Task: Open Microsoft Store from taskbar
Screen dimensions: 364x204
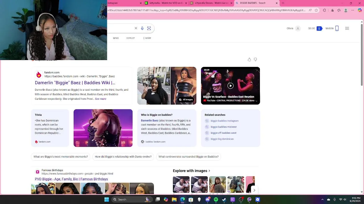Action: [x=191, y=199]
